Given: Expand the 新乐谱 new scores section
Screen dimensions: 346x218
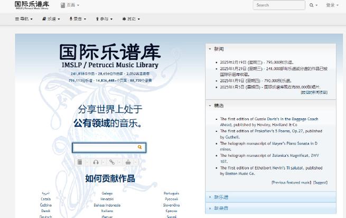Looking at the screenshot, I should point(221,197).
